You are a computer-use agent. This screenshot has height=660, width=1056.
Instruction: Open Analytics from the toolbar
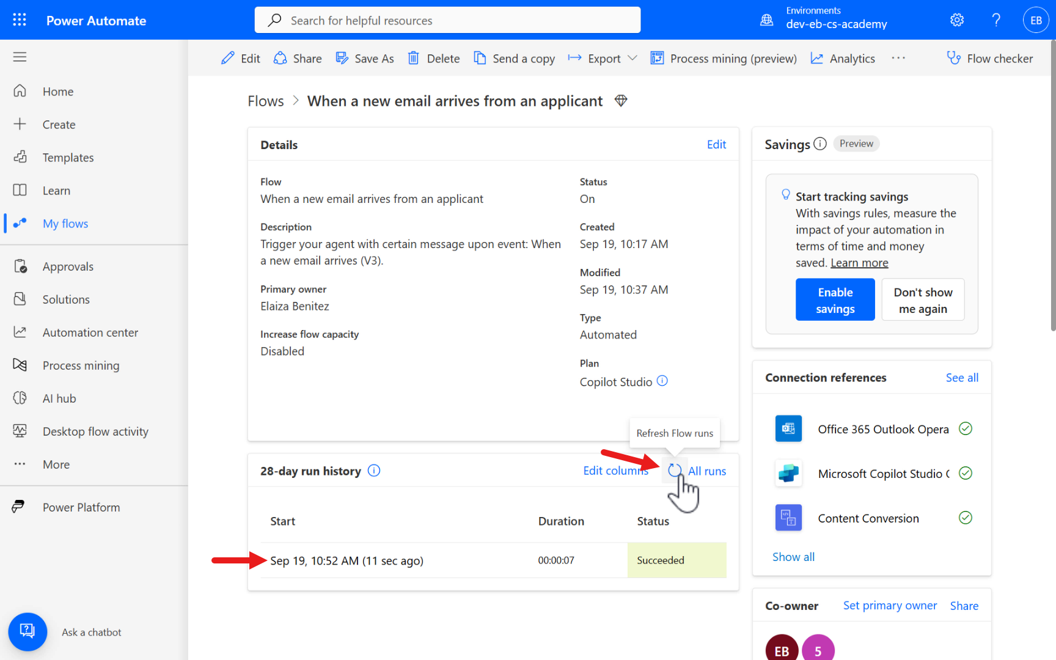tap(843, 58)
